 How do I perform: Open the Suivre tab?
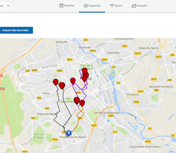click(x=116, y=6)
